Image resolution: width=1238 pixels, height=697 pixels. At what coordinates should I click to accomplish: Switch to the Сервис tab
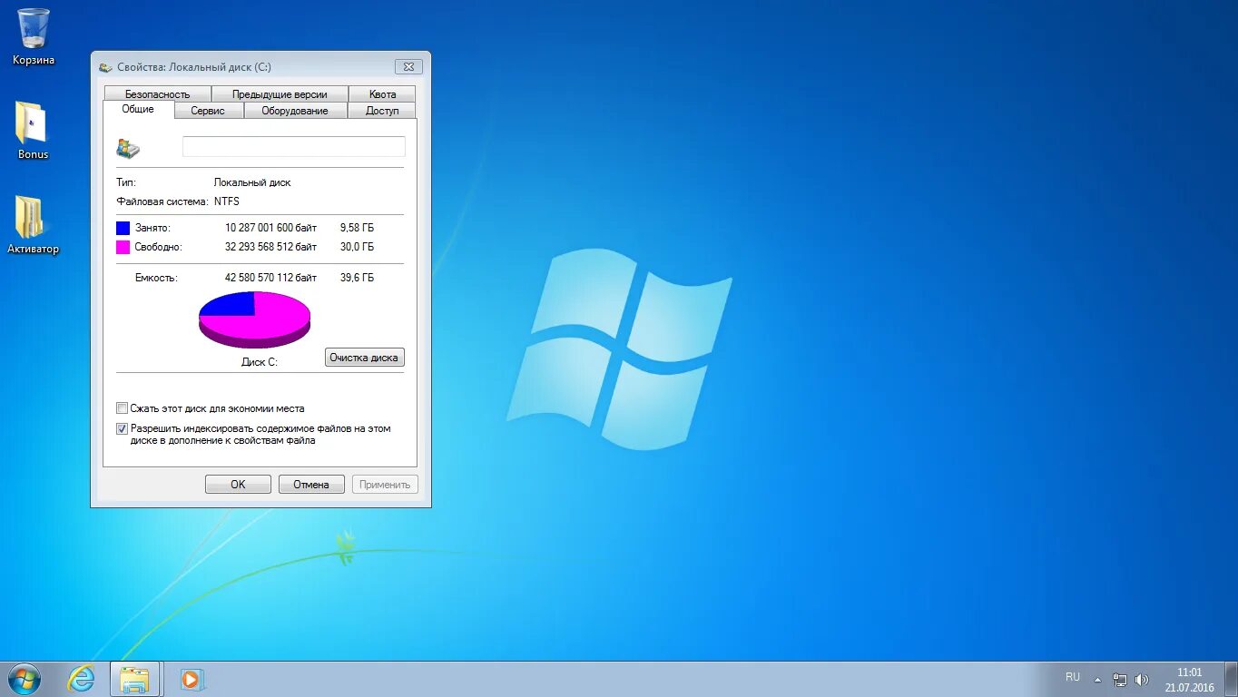(x=208, y=111)
